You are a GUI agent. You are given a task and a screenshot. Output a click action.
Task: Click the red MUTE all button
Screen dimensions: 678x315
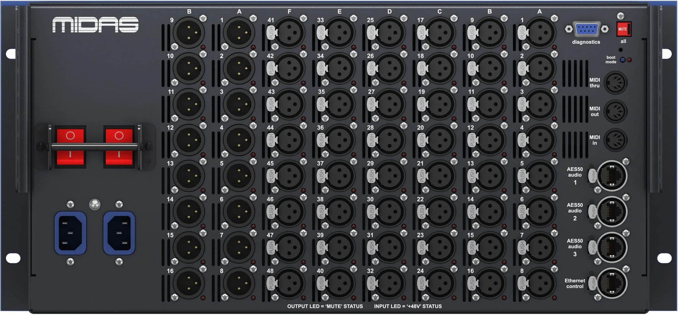[x=623, y=29]
